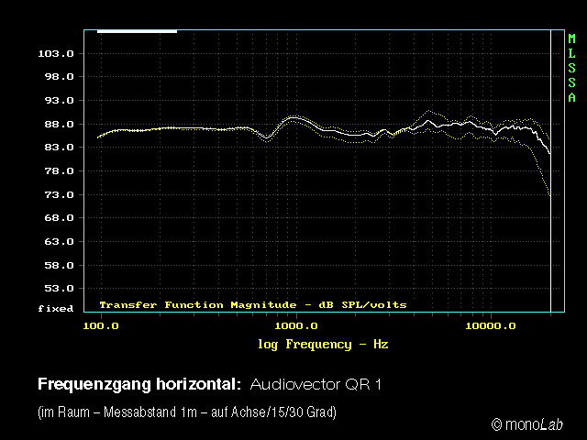Click the 'Frequenzgang horizontal:' heading

tap(138, 383)
